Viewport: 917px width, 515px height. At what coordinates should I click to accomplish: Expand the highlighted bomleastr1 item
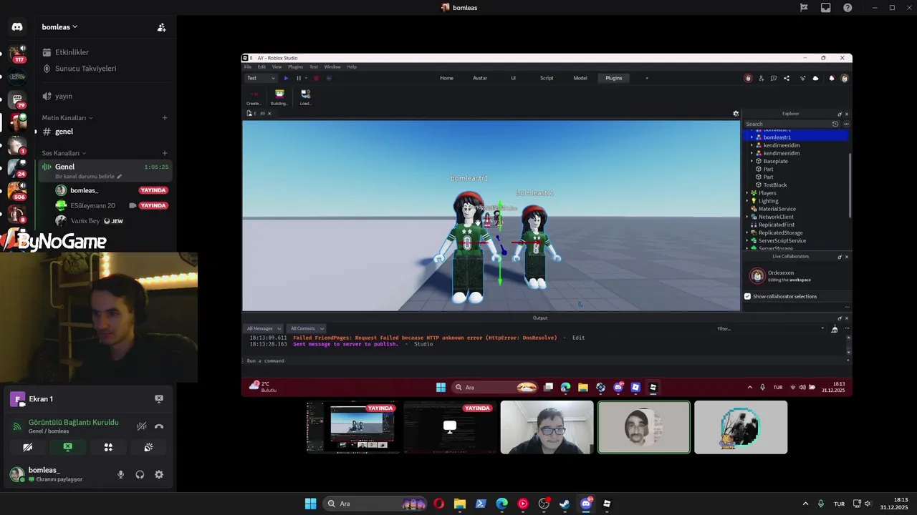coord(752,137)
